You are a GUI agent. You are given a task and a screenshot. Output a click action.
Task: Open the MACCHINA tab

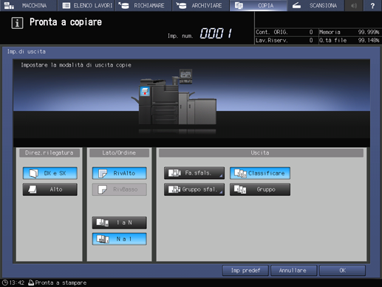point(28,5)
